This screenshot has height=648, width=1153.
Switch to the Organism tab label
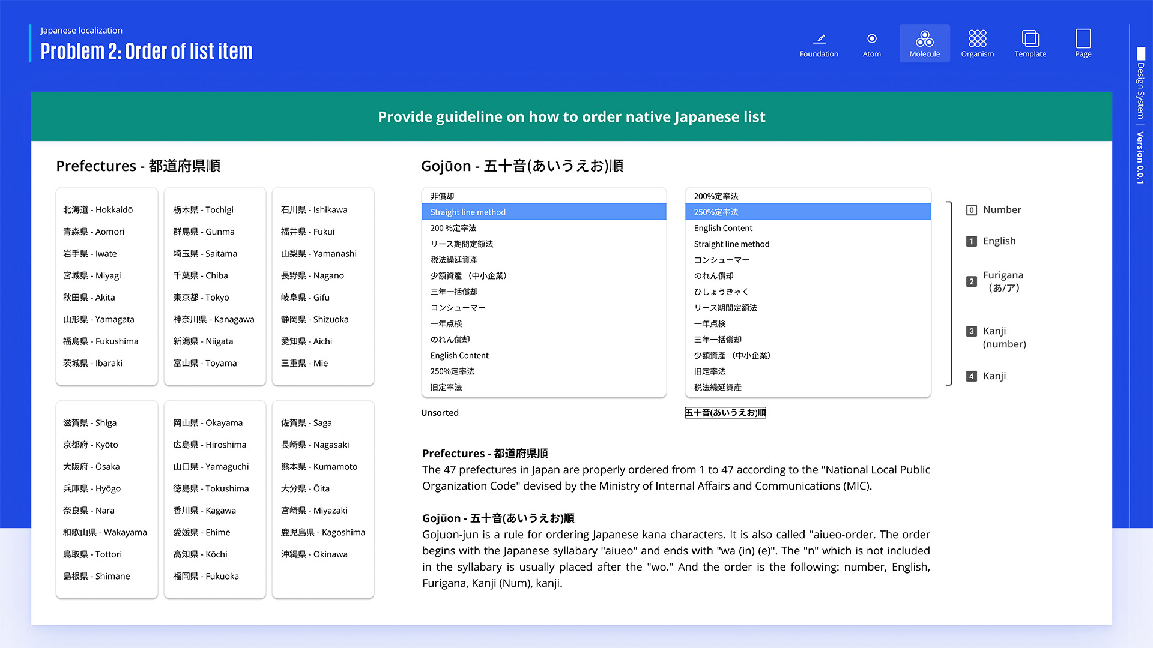click(x=978, y=54)
